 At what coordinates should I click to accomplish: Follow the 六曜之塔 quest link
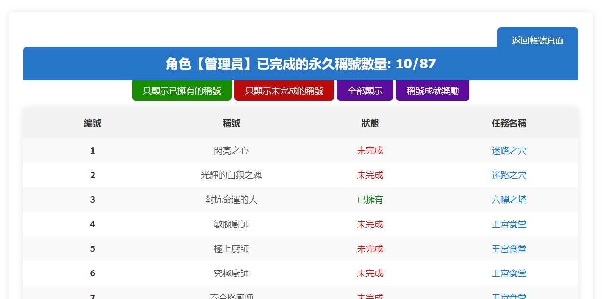[x=509, y=200]
